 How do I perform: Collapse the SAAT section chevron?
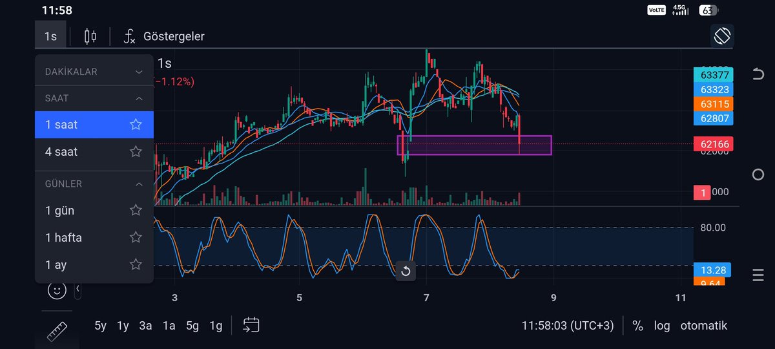[139, 98]
